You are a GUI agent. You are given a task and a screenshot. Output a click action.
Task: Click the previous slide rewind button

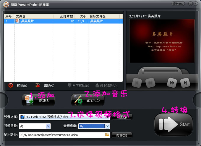[150, 83]
